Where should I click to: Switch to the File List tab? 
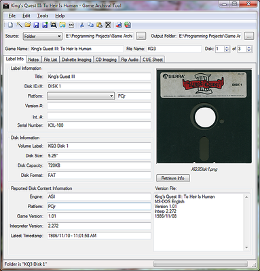pos(50,60)
